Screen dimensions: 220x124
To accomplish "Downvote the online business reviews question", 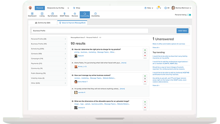I will coord(145,82).
